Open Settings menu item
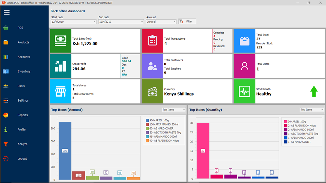The height and width of the screenshot is (183, 326). click(23, 100)
